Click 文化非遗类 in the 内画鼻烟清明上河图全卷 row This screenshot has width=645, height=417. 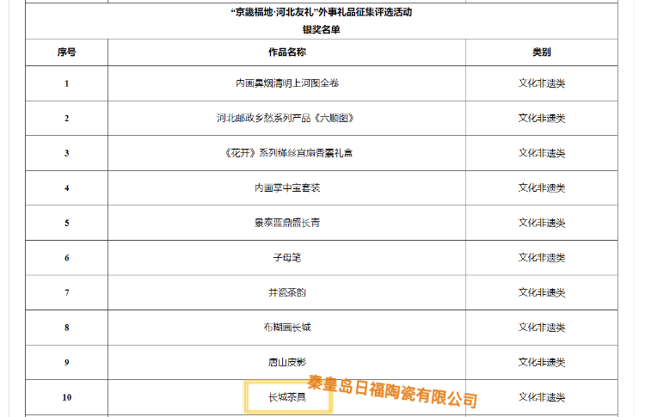coord(541,83)
